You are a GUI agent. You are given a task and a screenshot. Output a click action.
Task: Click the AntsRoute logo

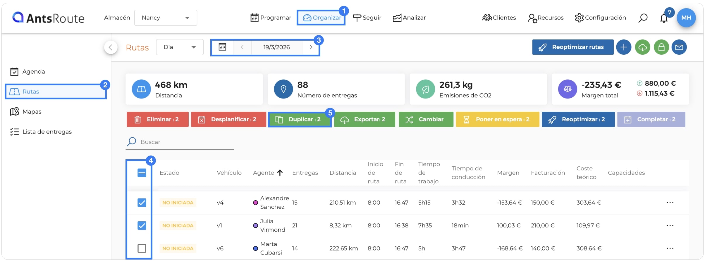click(48, 18)
